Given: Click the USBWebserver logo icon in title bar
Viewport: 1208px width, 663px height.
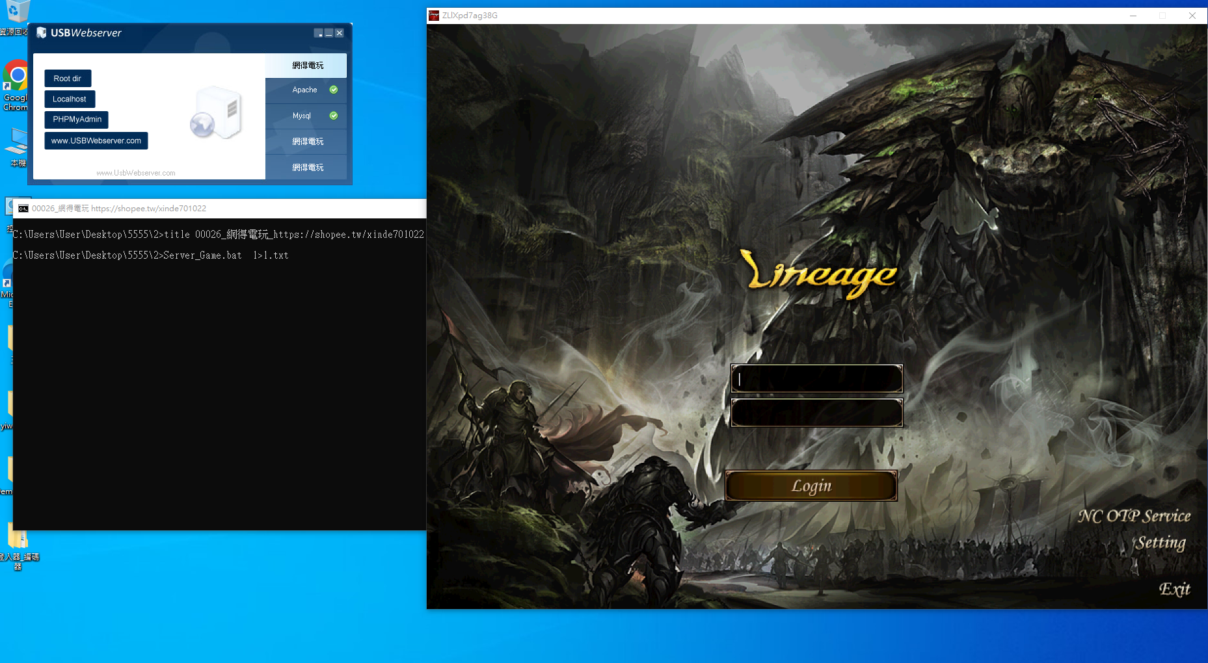Looking at the screenshot, I should pos(42,32).
